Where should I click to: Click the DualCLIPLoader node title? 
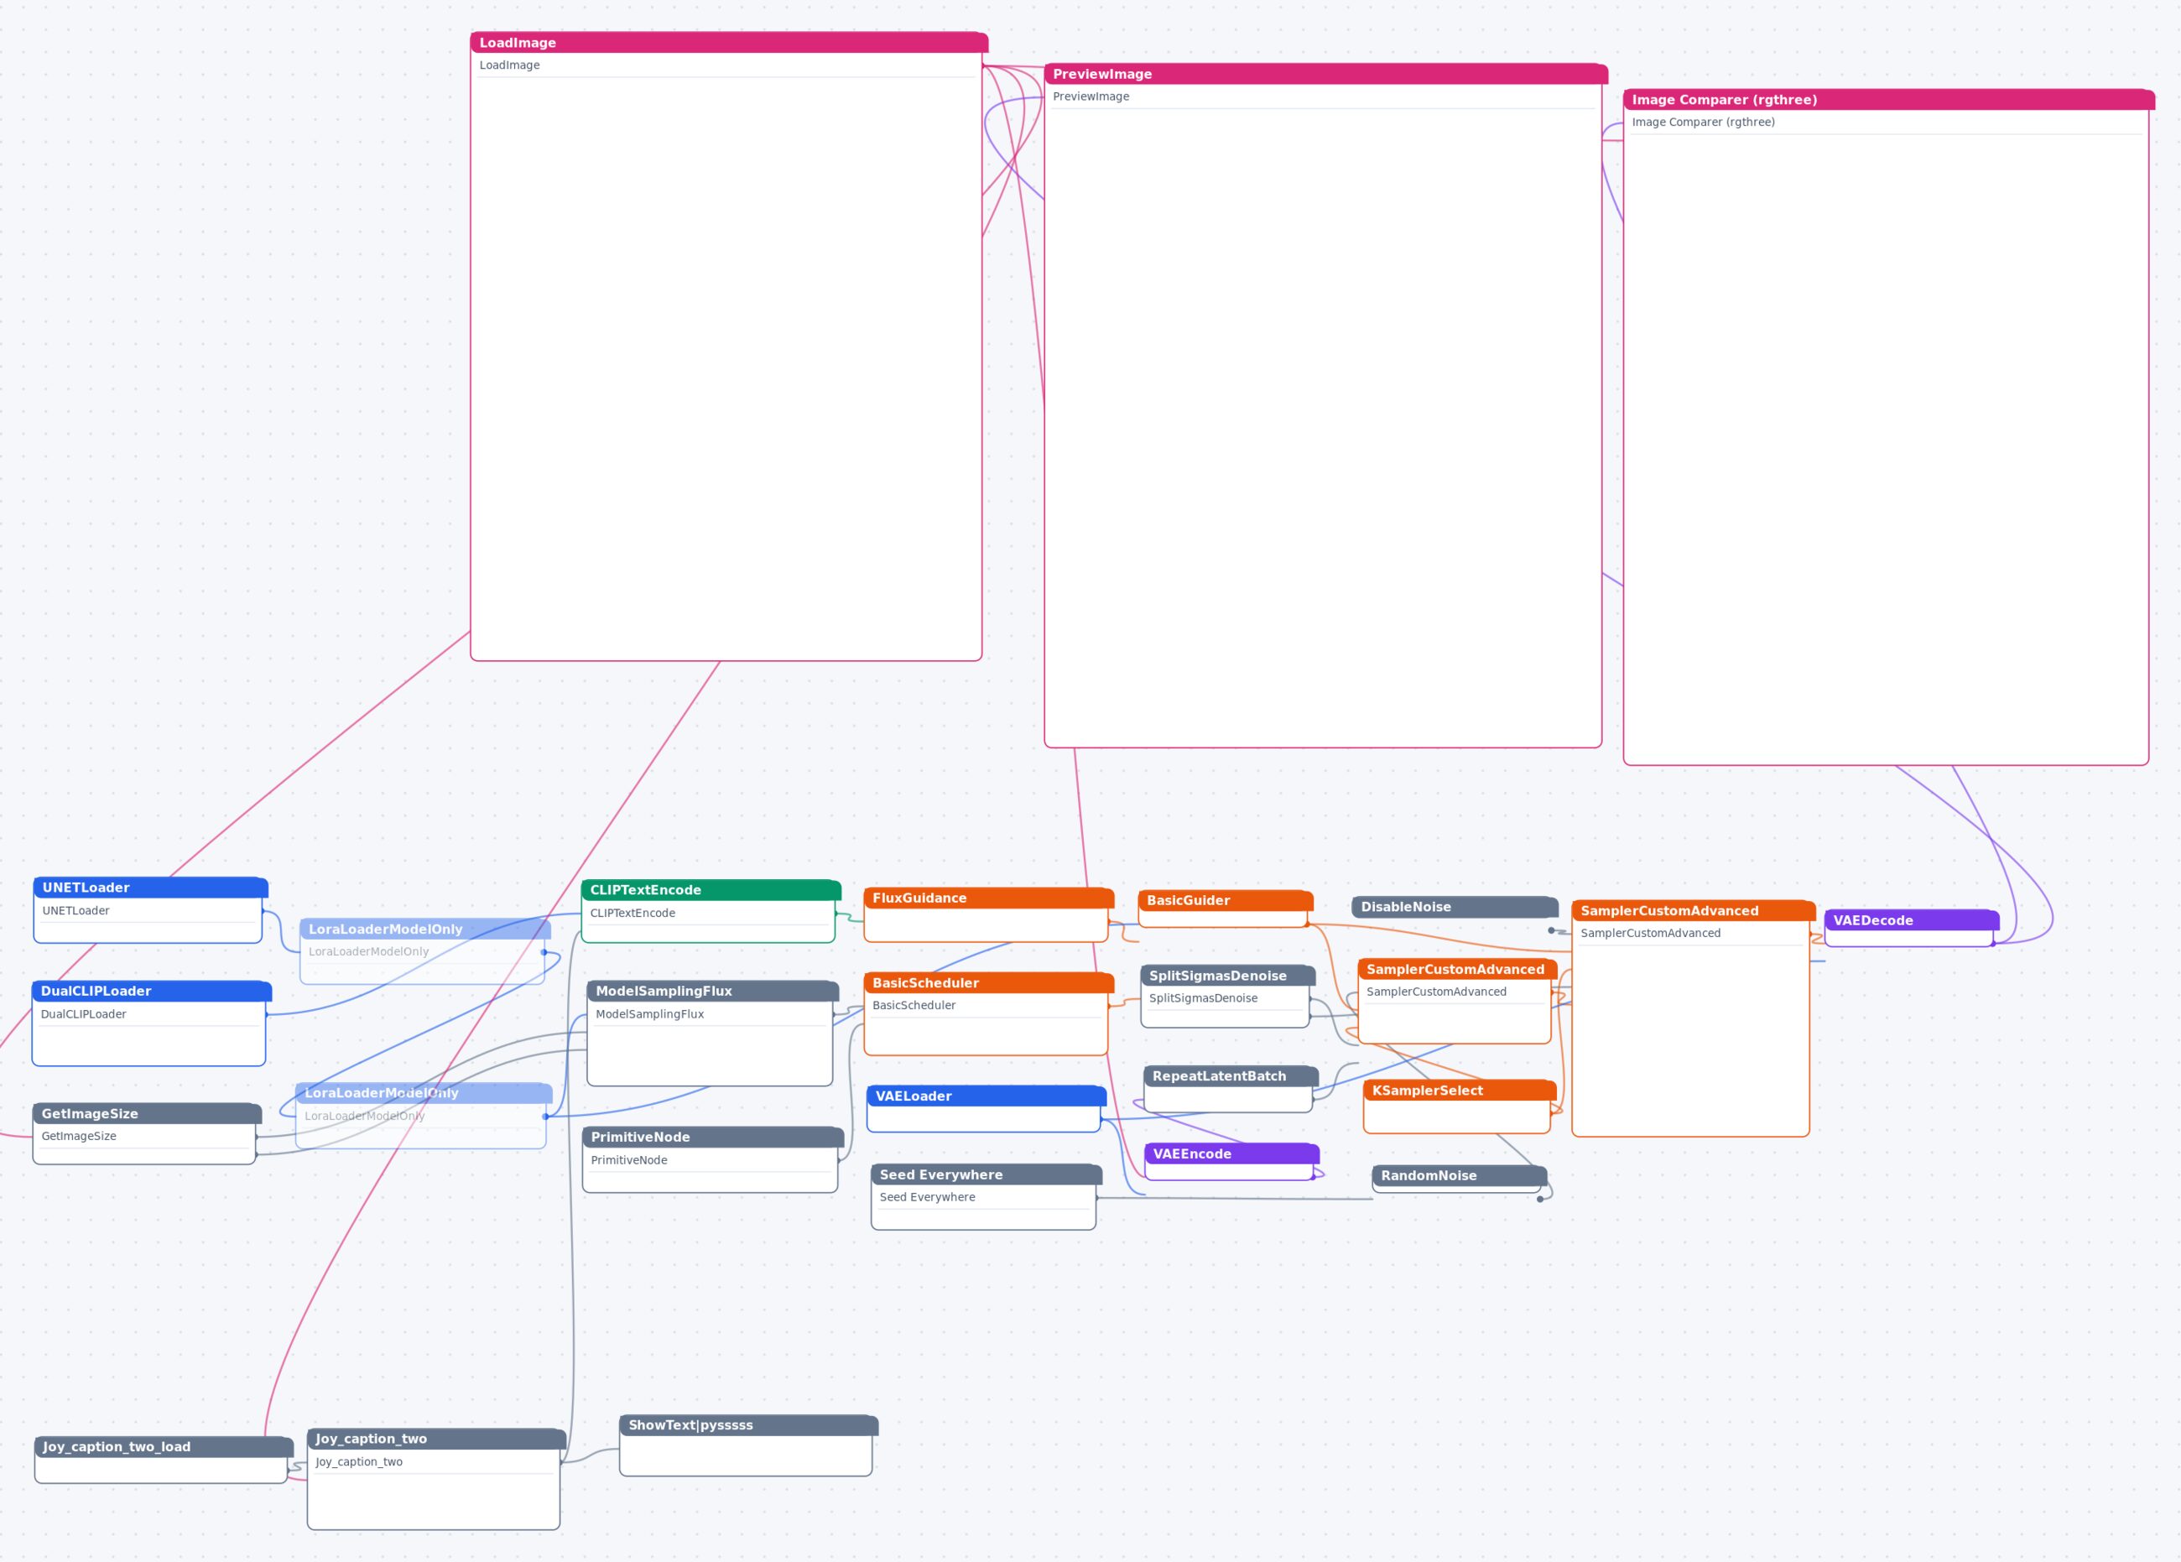[152, 991]
